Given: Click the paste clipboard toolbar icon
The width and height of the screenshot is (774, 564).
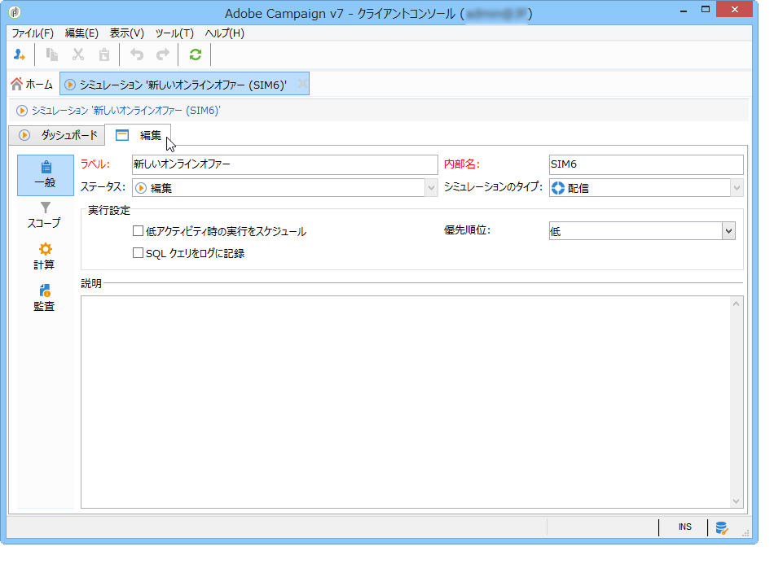Looking at the screenshot, I should 104,55.
